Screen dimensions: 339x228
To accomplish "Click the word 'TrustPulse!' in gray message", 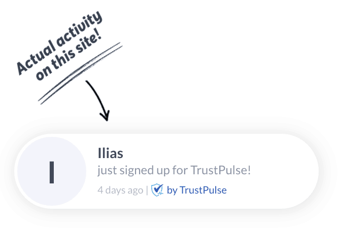I will [221, 170].
